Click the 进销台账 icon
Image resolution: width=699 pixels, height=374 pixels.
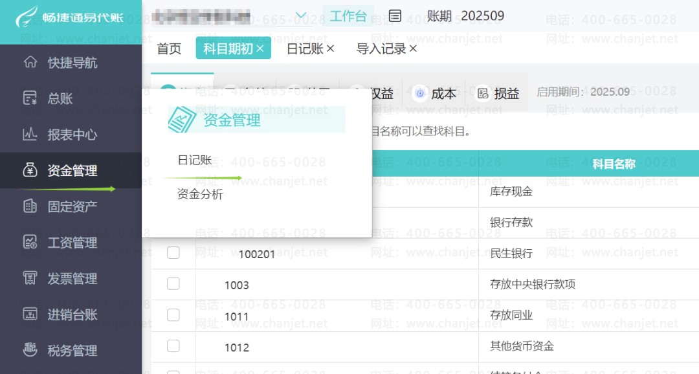(30, 314)
